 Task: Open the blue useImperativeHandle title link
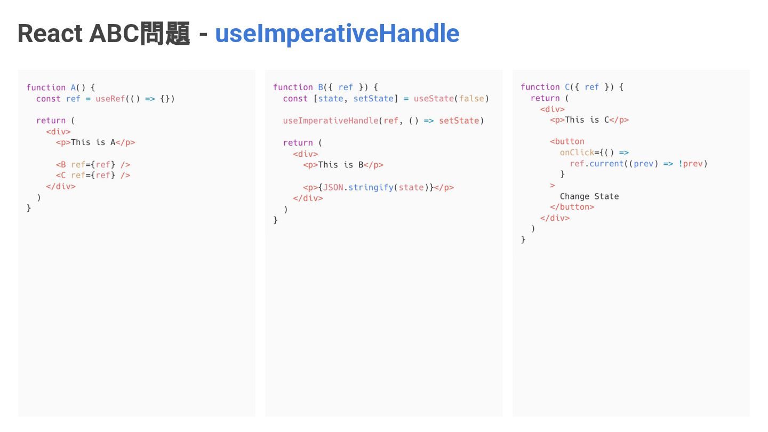[x=337, y=34]
